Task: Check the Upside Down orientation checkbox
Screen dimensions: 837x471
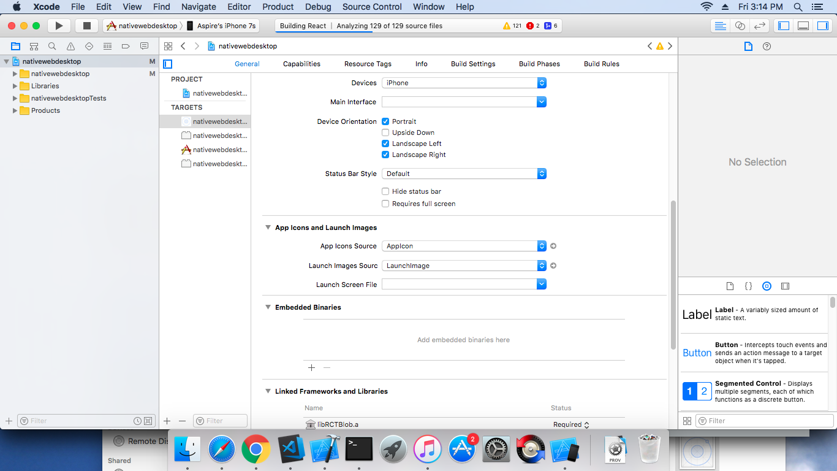Action: click(x=385, y=132)
